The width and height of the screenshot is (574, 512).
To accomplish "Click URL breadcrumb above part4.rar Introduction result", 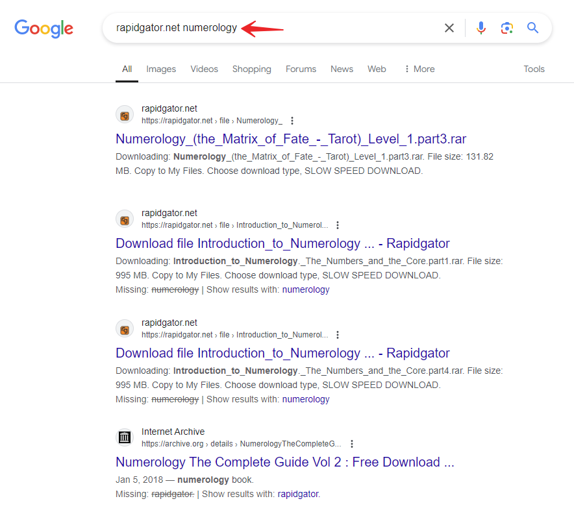I will click(234, 335).
